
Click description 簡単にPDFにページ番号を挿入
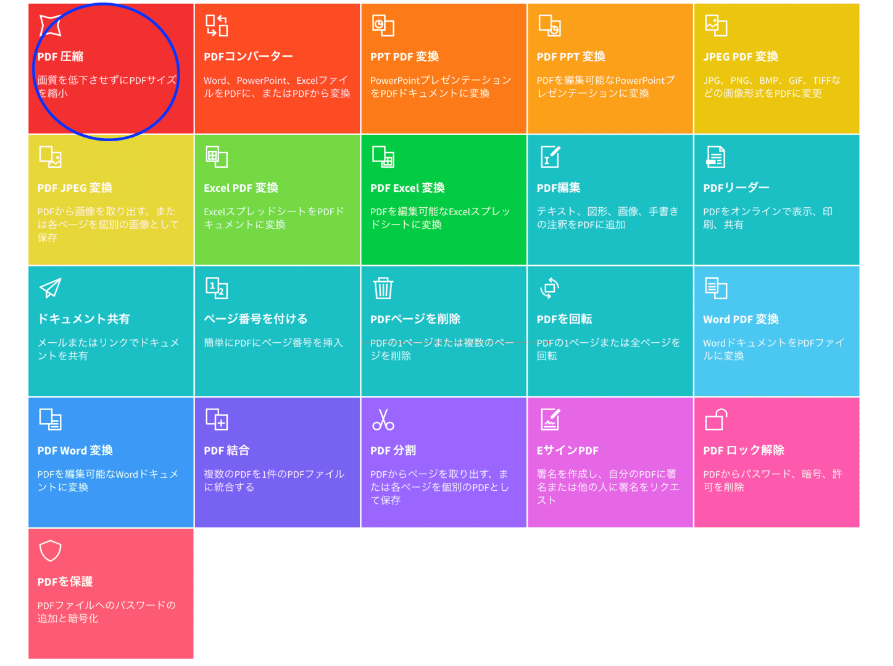(273, 343)
